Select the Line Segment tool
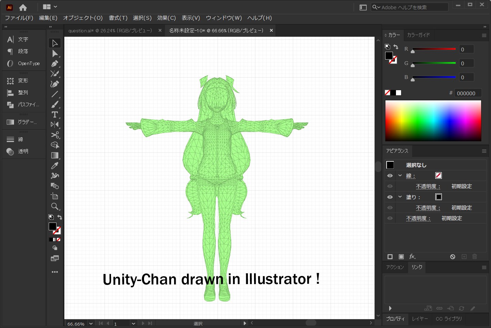 click(x=54, y=94)
